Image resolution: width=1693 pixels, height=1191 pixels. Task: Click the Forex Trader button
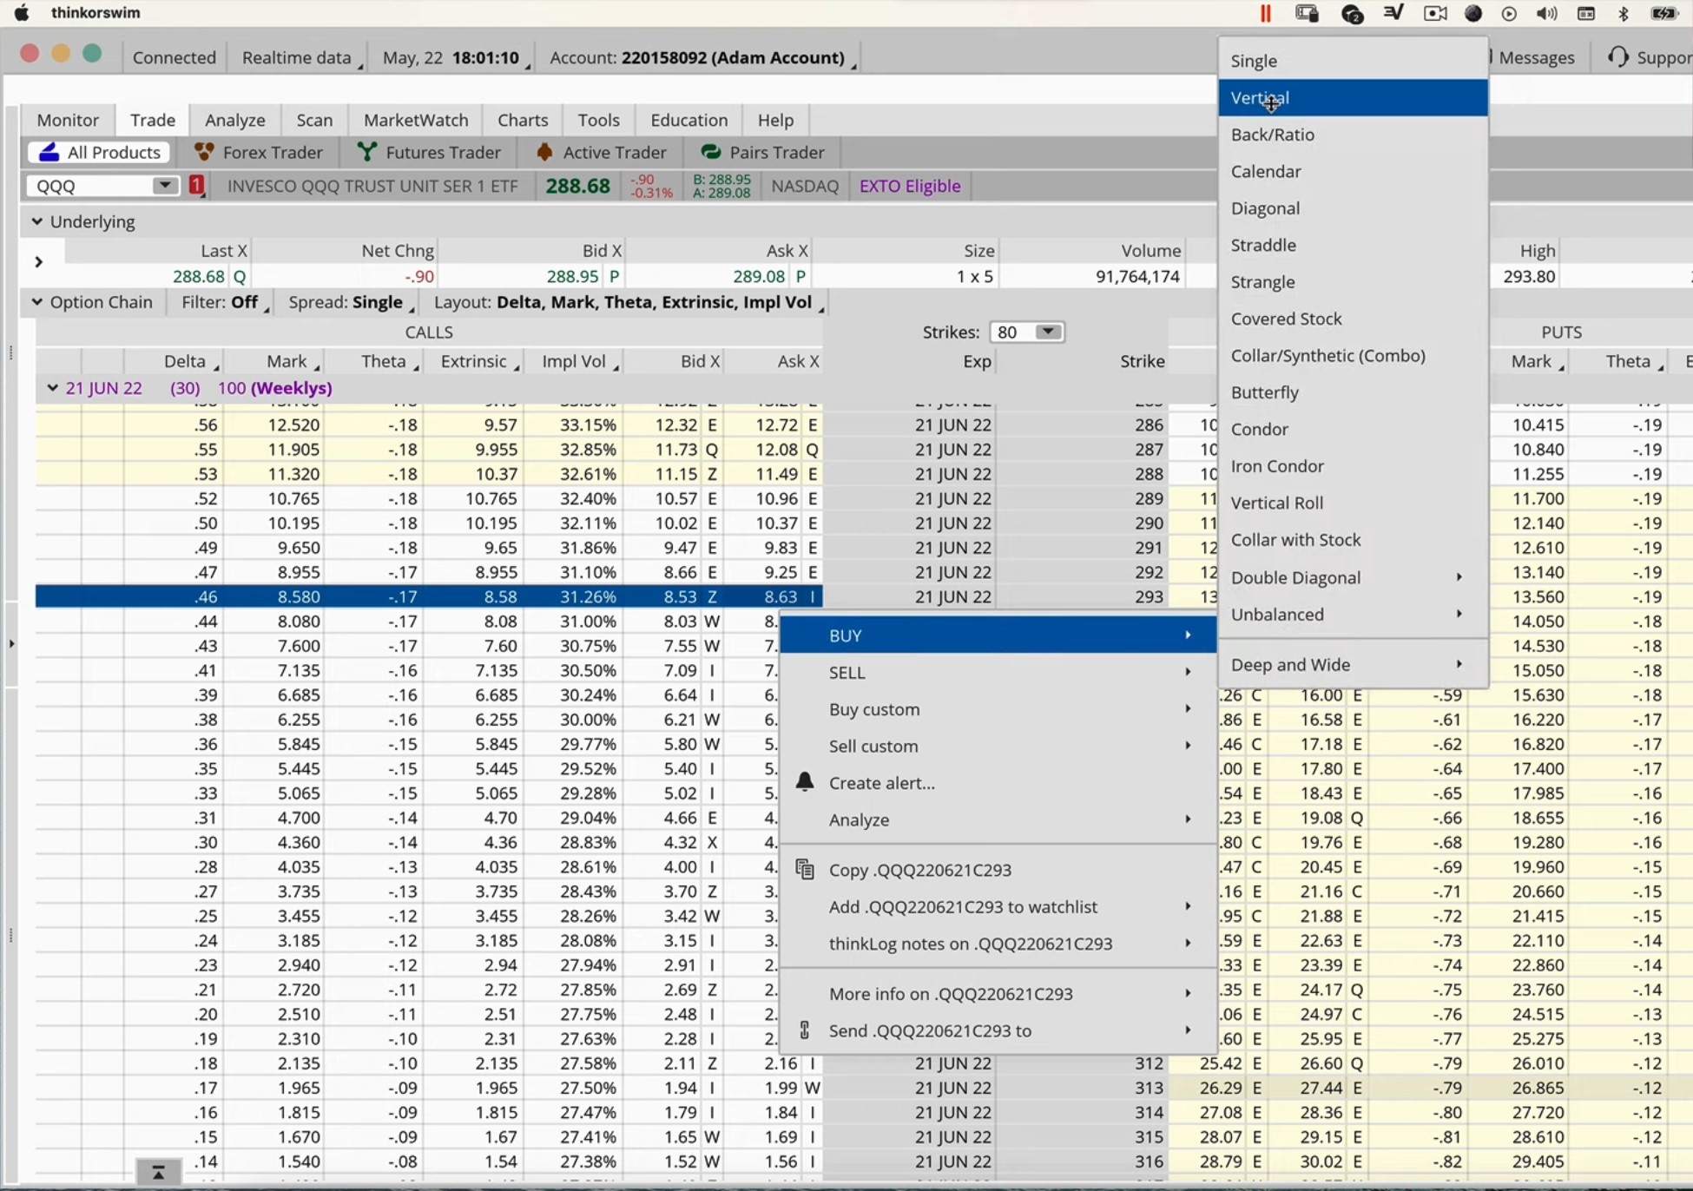coord(259,152)
